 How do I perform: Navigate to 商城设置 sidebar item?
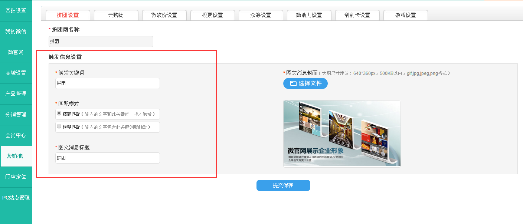pos(16,73)
